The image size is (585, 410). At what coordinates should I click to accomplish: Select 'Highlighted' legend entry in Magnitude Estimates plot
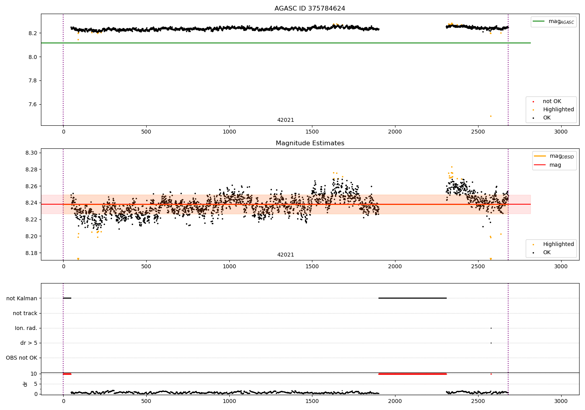[558, 244]
